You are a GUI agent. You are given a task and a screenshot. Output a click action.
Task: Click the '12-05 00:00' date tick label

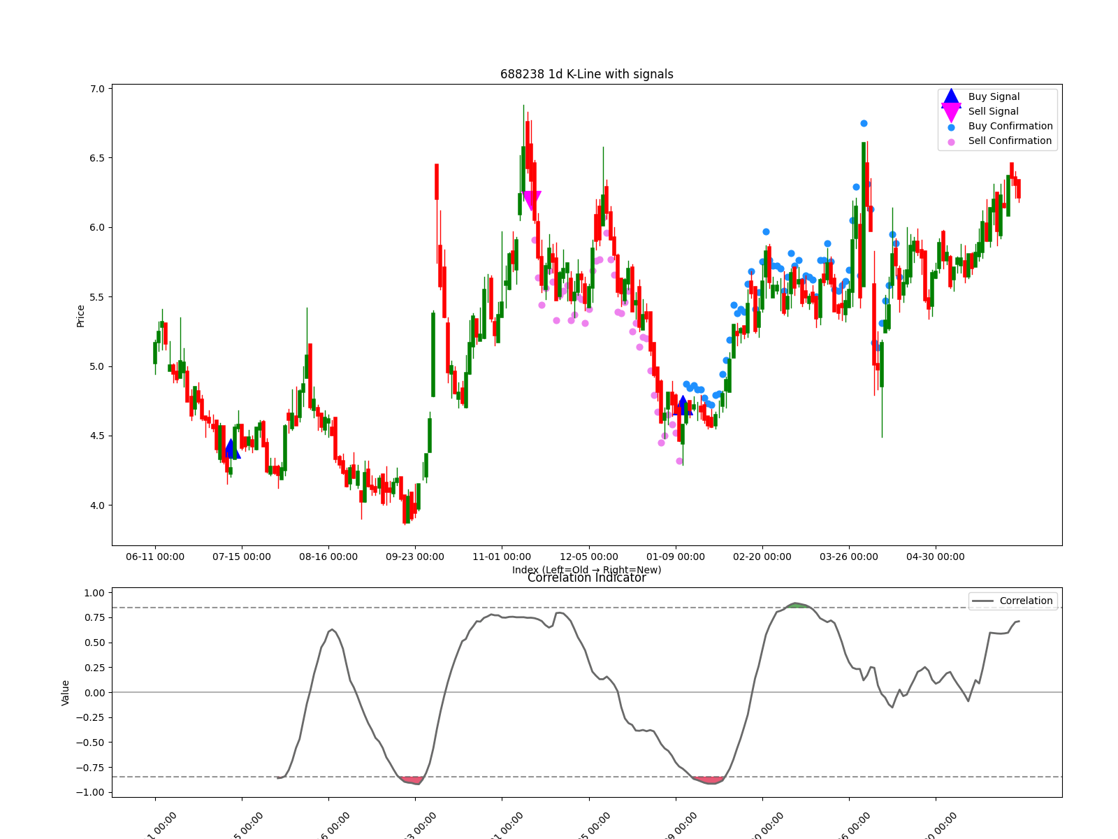coord(589,557)
